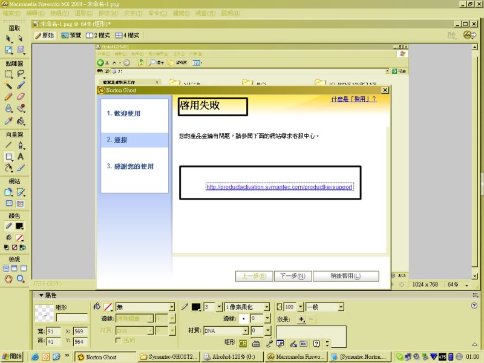This screenshot has width=484, height=363.
Task: Switch to full screen mode
Action: pyautogui.click(x=24, y=268)
